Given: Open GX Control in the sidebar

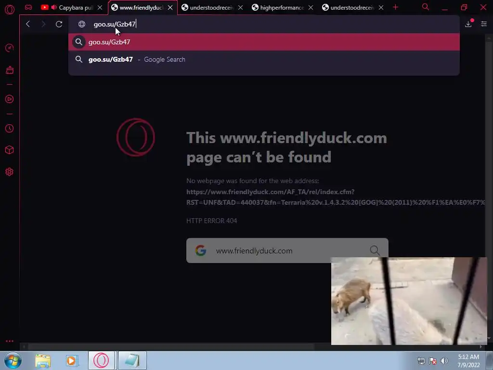Looking at the screenshot, I should 10,48.
